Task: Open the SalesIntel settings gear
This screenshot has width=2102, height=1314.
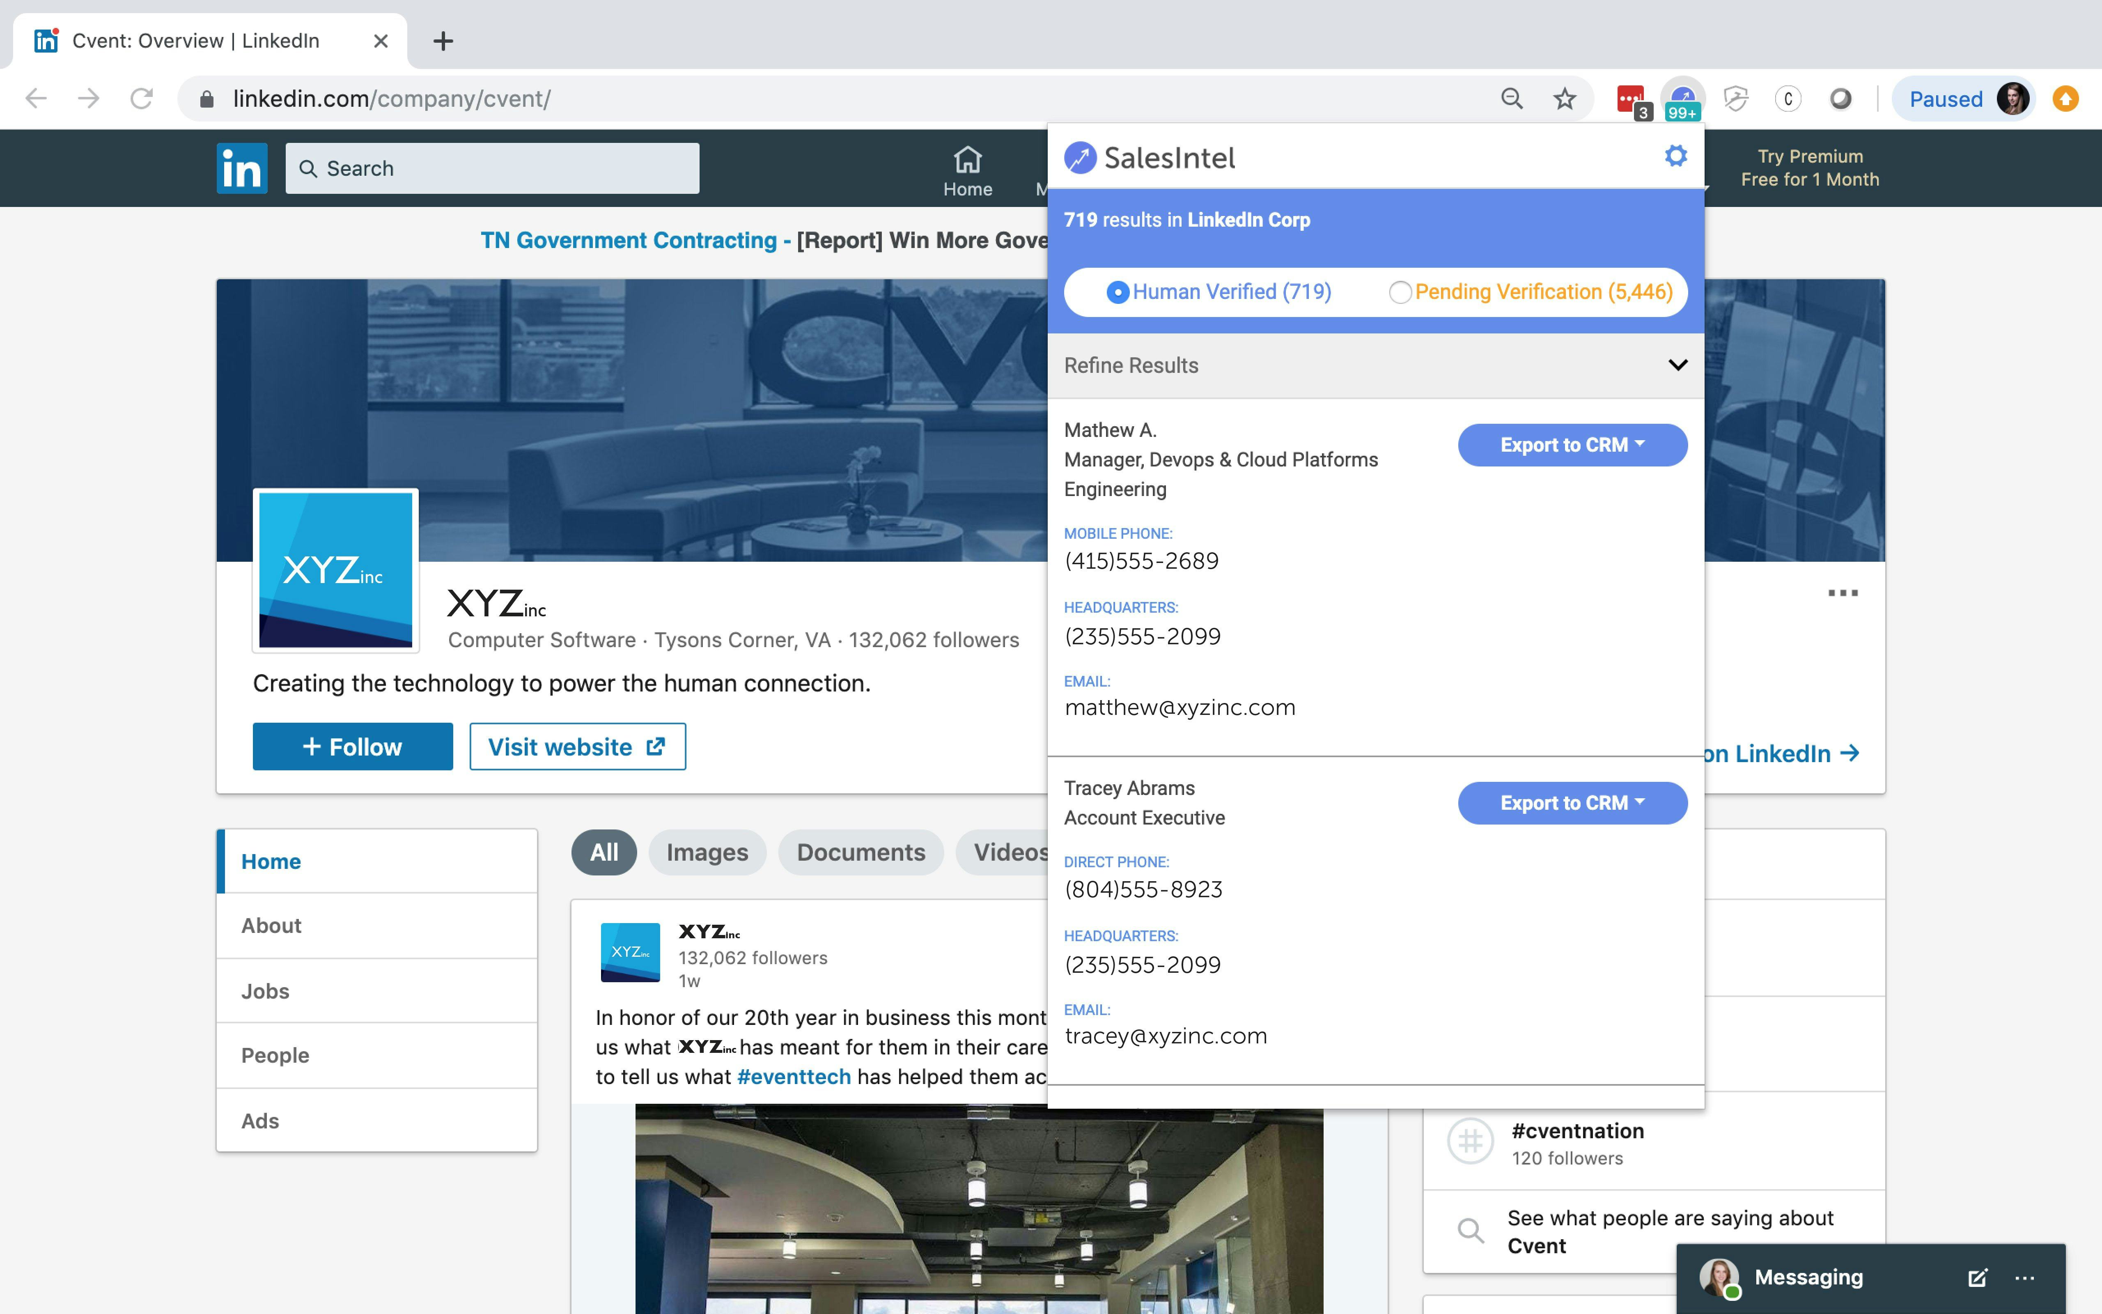Action: click(1676, 156)
